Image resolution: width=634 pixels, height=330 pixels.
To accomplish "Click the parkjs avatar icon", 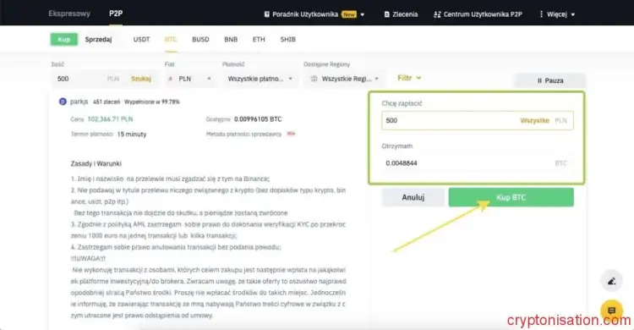I will coord(63,102).
